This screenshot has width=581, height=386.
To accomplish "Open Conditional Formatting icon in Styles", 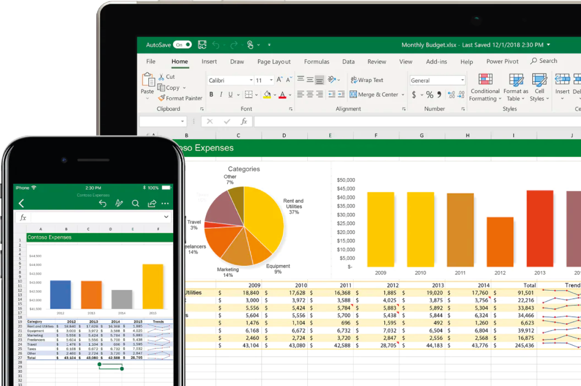I will 485,79.
